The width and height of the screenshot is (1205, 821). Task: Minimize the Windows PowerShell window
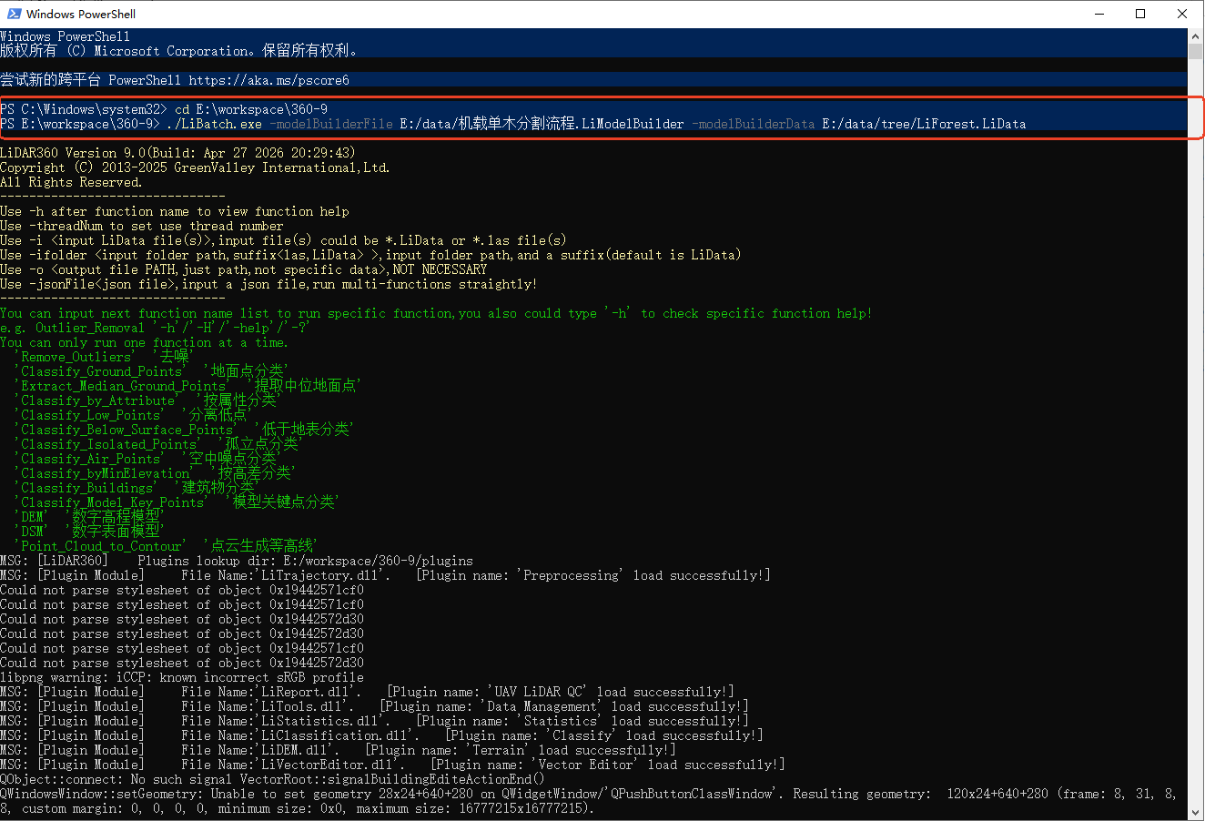tap(1099, 14)
